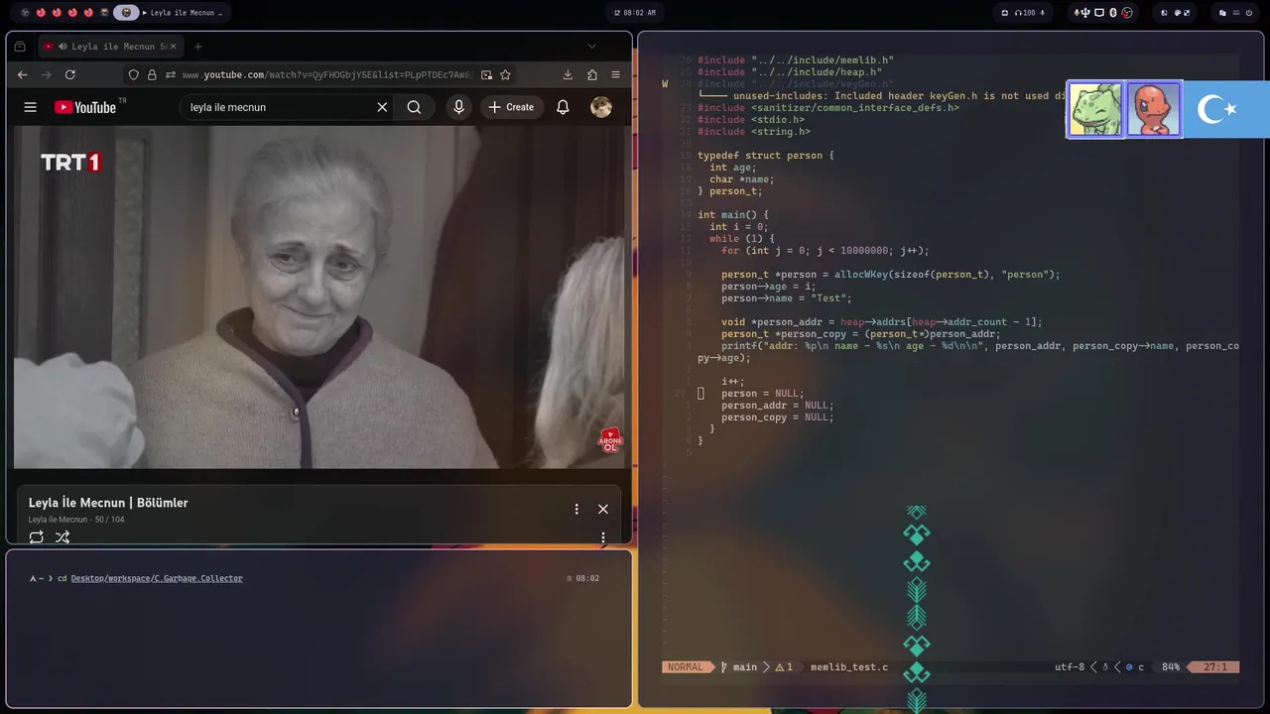Toggle playlist loop button

[36, 537]
